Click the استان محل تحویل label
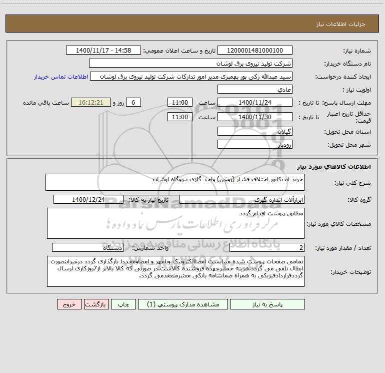This screenshot has width=385, height=373. pyautogui.click(x=347, y=132)
